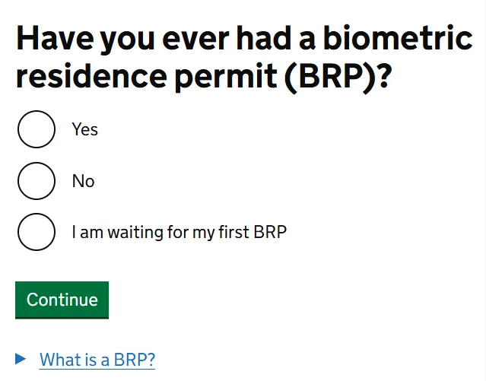Answer No to having had a BRP

coord(36,181)
